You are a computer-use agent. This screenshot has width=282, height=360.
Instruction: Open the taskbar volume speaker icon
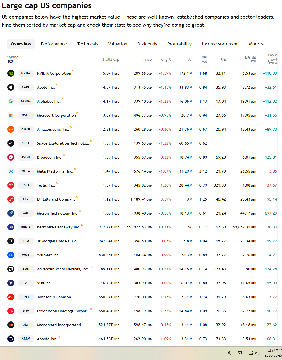pos(257,353)
